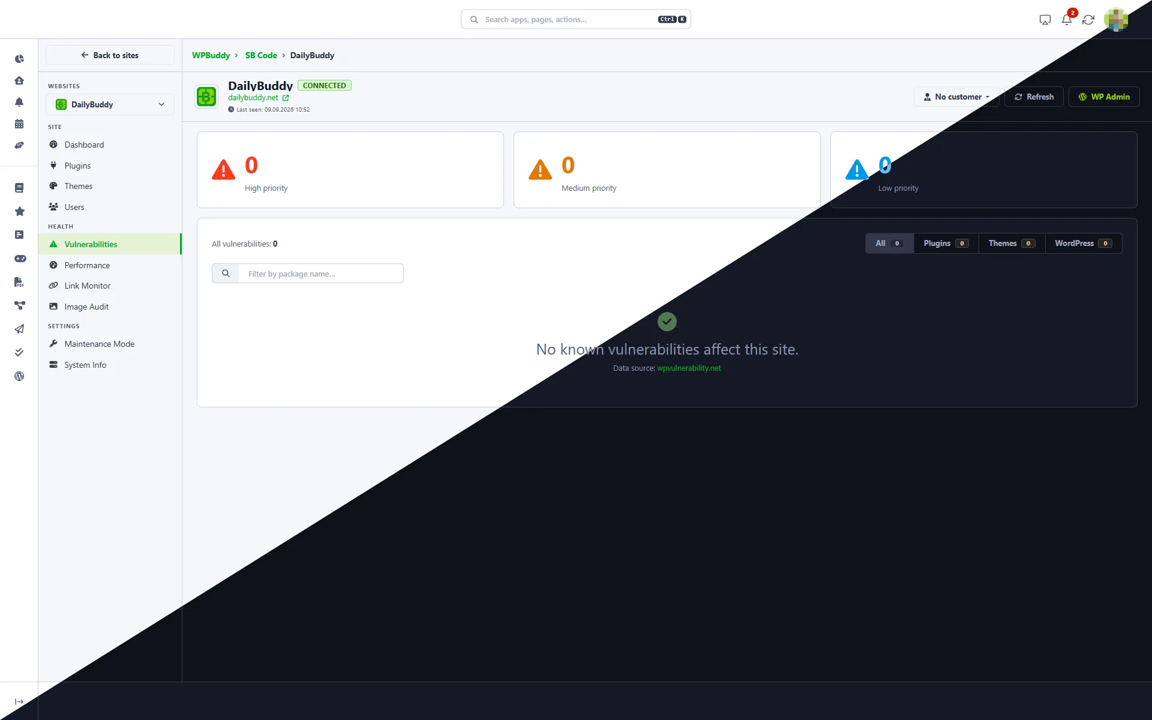Click the DailyBuddy site logo thumbnail
Screen dimensions: 1152x720
click(x=206, y=97)
